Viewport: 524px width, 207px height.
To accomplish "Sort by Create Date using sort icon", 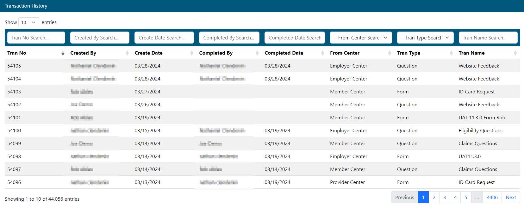I will point(192,53).
